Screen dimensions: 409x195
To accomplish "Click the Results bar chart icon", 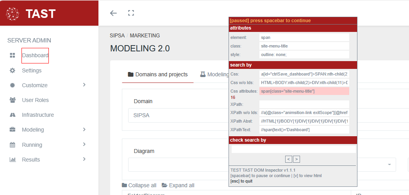I will click(13, 160).
